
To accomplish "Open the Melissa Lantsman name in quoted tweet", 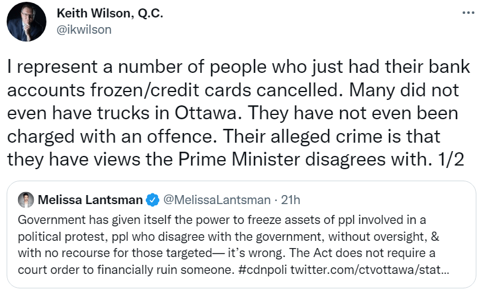I will 91,199.
